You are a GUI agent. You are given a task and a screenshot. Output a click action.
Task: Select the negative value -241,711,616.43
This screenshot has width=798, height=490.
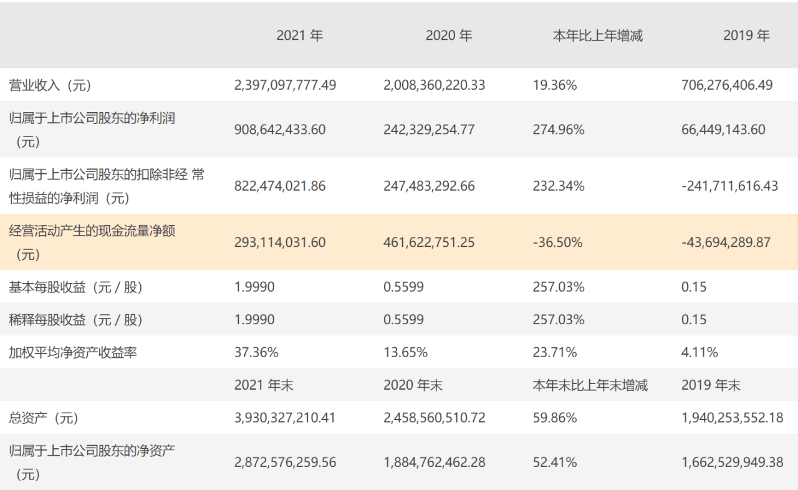click(730, 186)
